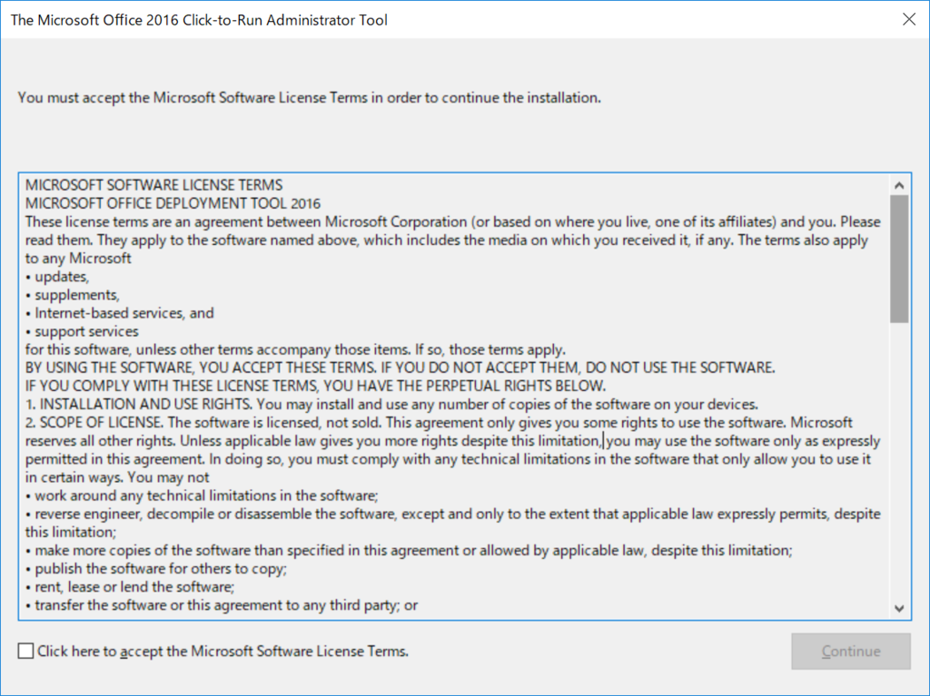The image size is (930, 696).
Task: Click the 'publish the software for others to copy' line
Action: coord(156,569)
